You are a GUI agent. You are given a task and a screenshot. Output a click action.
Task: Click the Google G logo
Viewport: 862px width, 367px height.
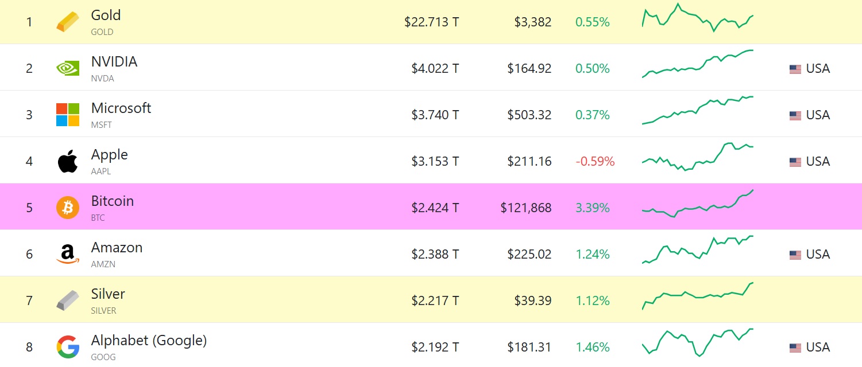point(68,347)
